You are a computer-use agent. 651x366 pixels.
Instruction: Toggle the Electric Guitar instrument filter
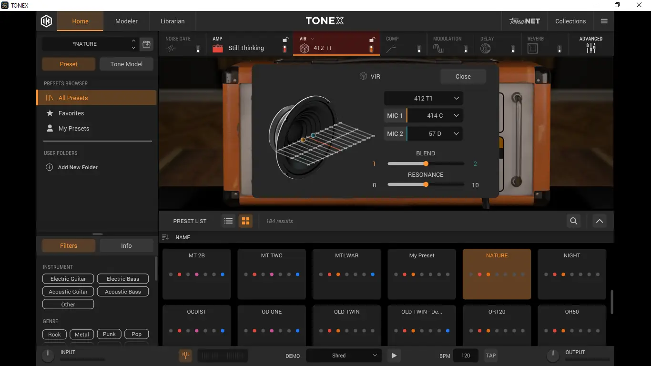(x=68, y=279)
